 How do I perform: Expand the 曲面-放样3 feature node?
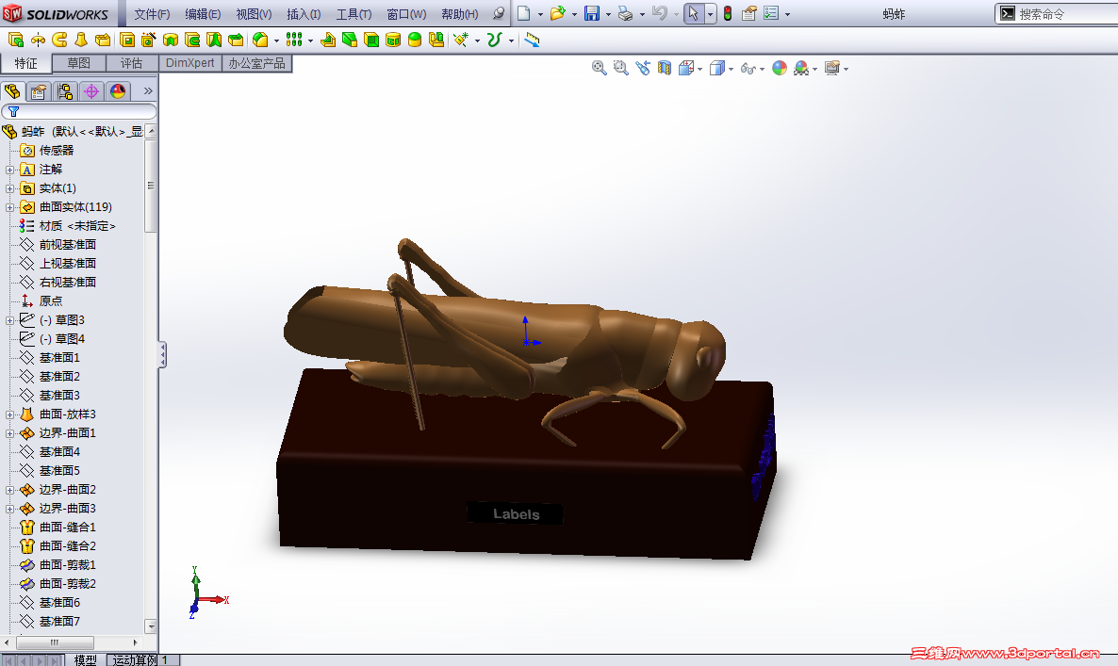(x=9, y=414)
